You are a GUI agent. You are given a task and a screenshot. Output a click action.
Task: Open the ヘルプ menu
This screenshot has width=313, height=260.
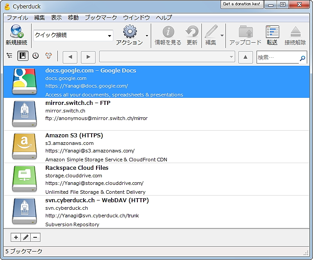click(164, 18)
